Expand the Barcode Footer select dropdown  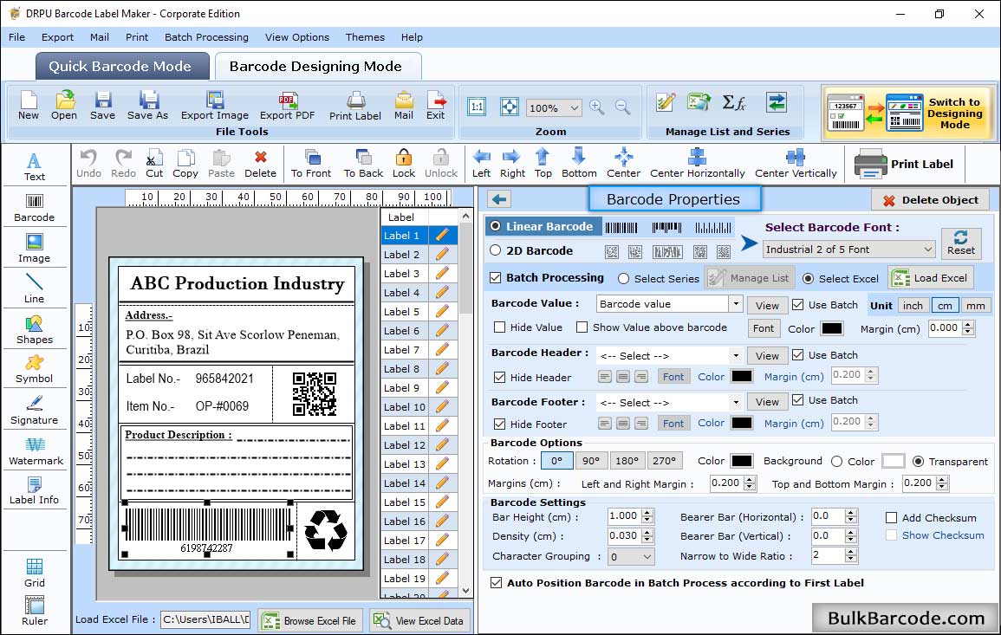[736, 402]
